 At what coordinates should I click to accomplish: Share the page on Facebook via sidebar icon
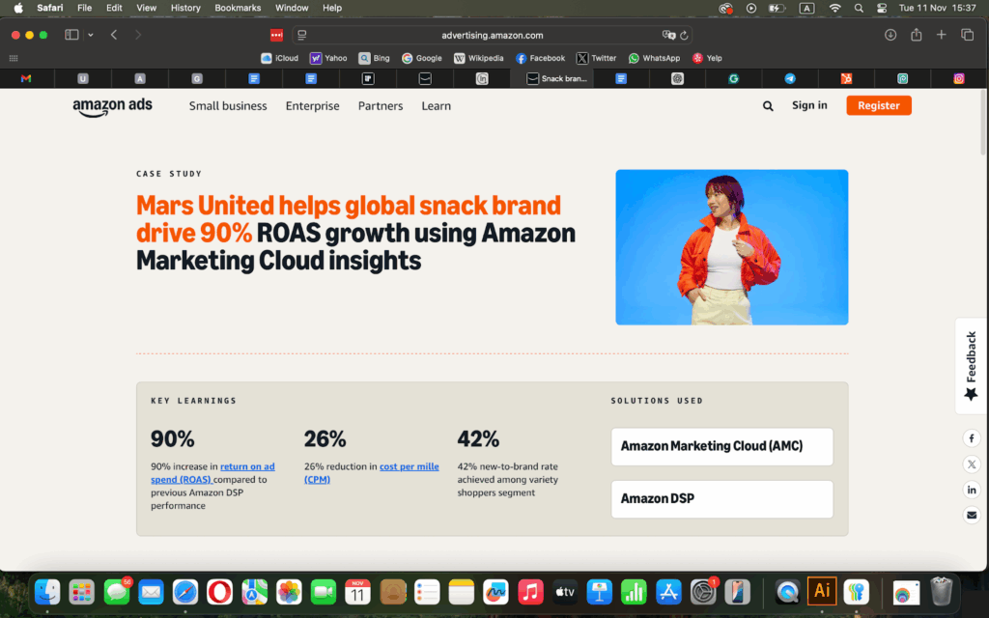(972, 438)
